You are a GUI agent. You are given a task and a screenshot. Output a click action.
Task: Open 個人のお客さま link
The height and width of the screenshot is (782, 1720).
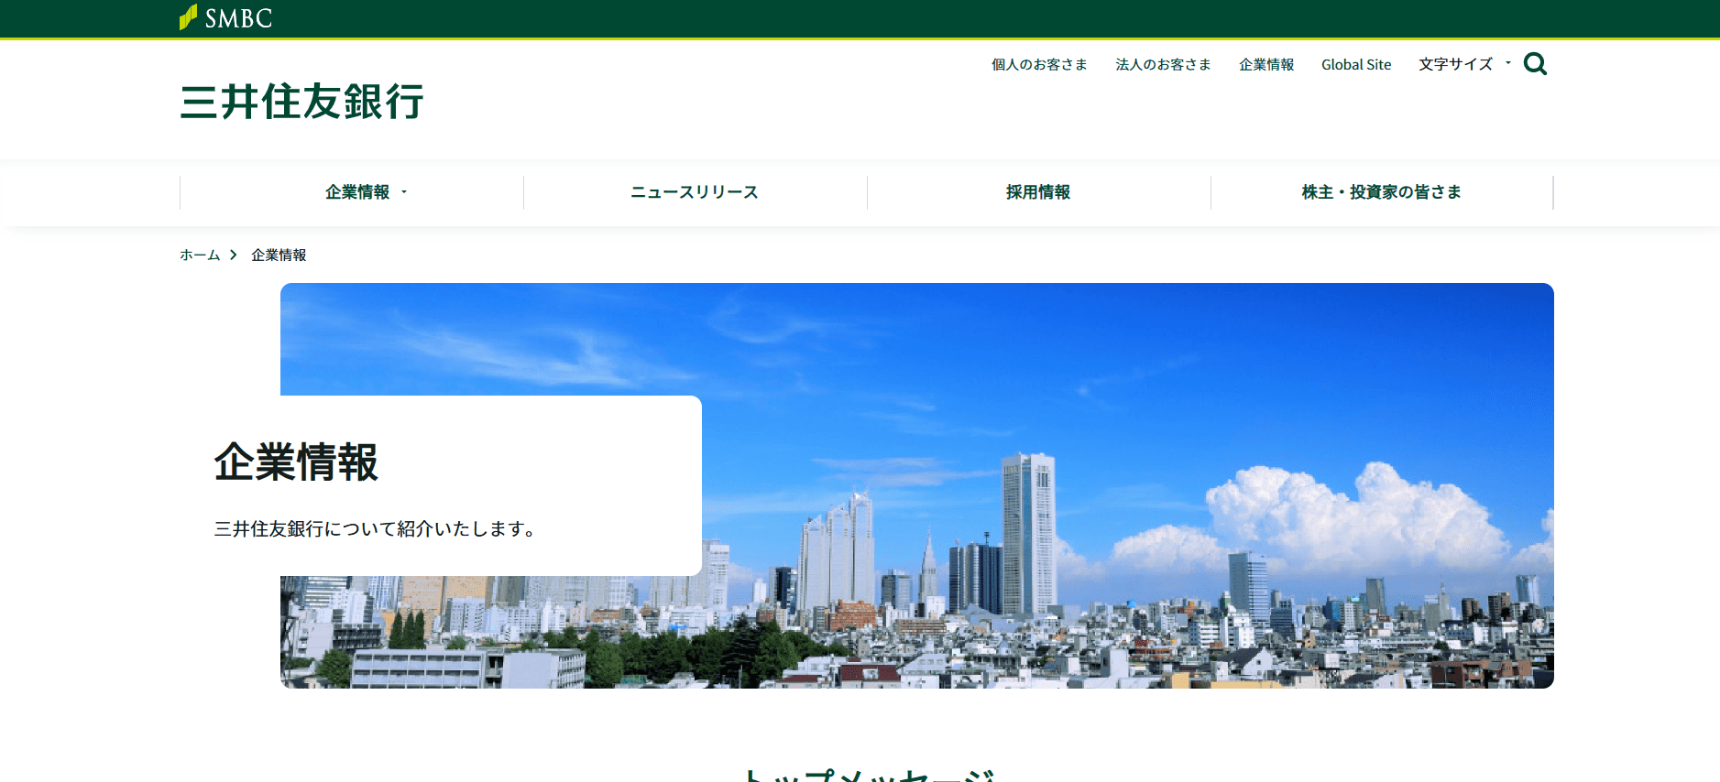pos(1039,64)
